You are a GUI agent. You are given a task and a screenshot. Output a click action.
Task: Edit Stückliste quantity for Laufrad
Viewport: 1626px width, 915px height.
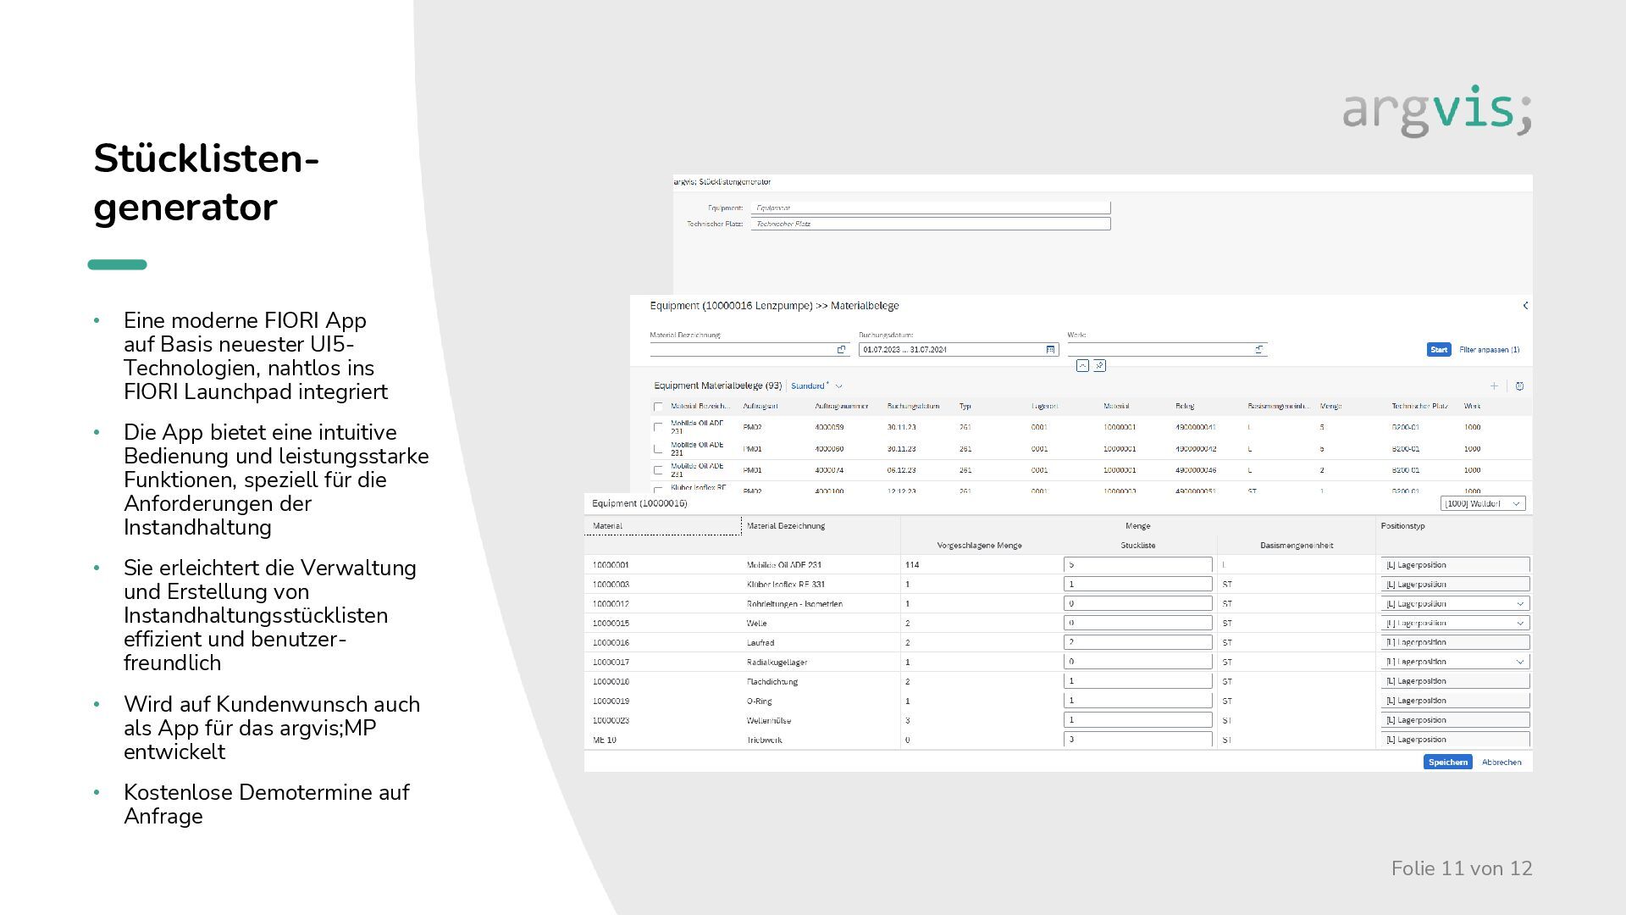click(x=1137, y=643)
